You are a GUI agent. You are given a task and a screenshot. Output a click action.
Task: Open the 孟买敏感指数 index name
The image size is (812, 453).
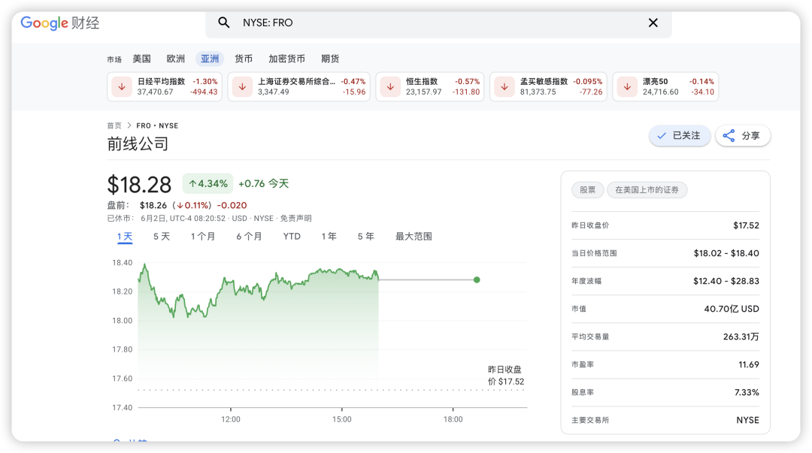pos(544,81)
